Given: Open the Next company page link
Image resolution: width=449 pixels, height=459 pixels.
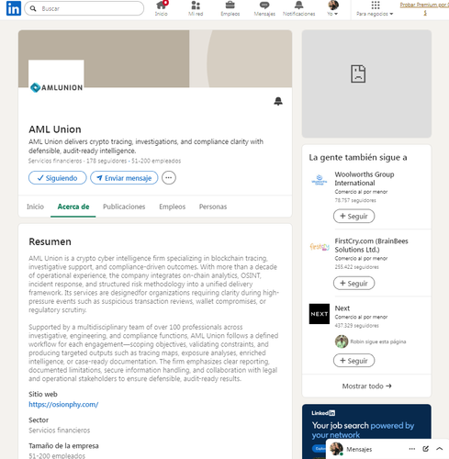Looking at the screenshot, I should [x=342, y=308].
